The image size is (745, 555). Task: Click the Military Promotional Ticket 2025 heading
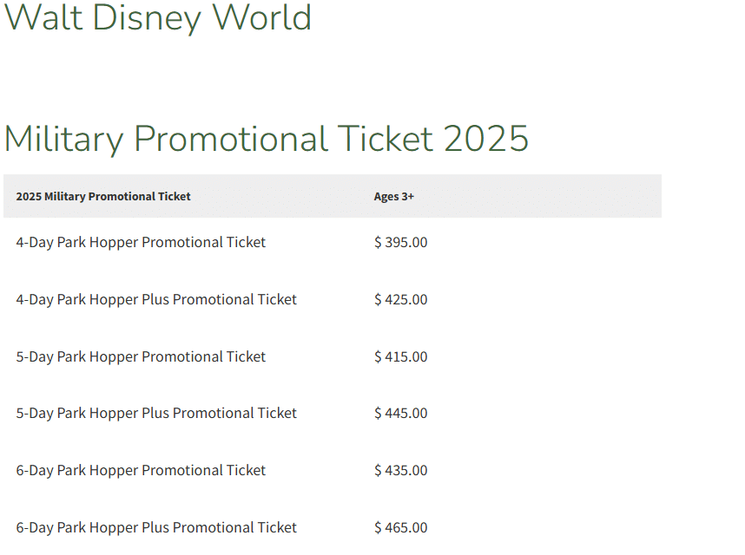[266, 139]
